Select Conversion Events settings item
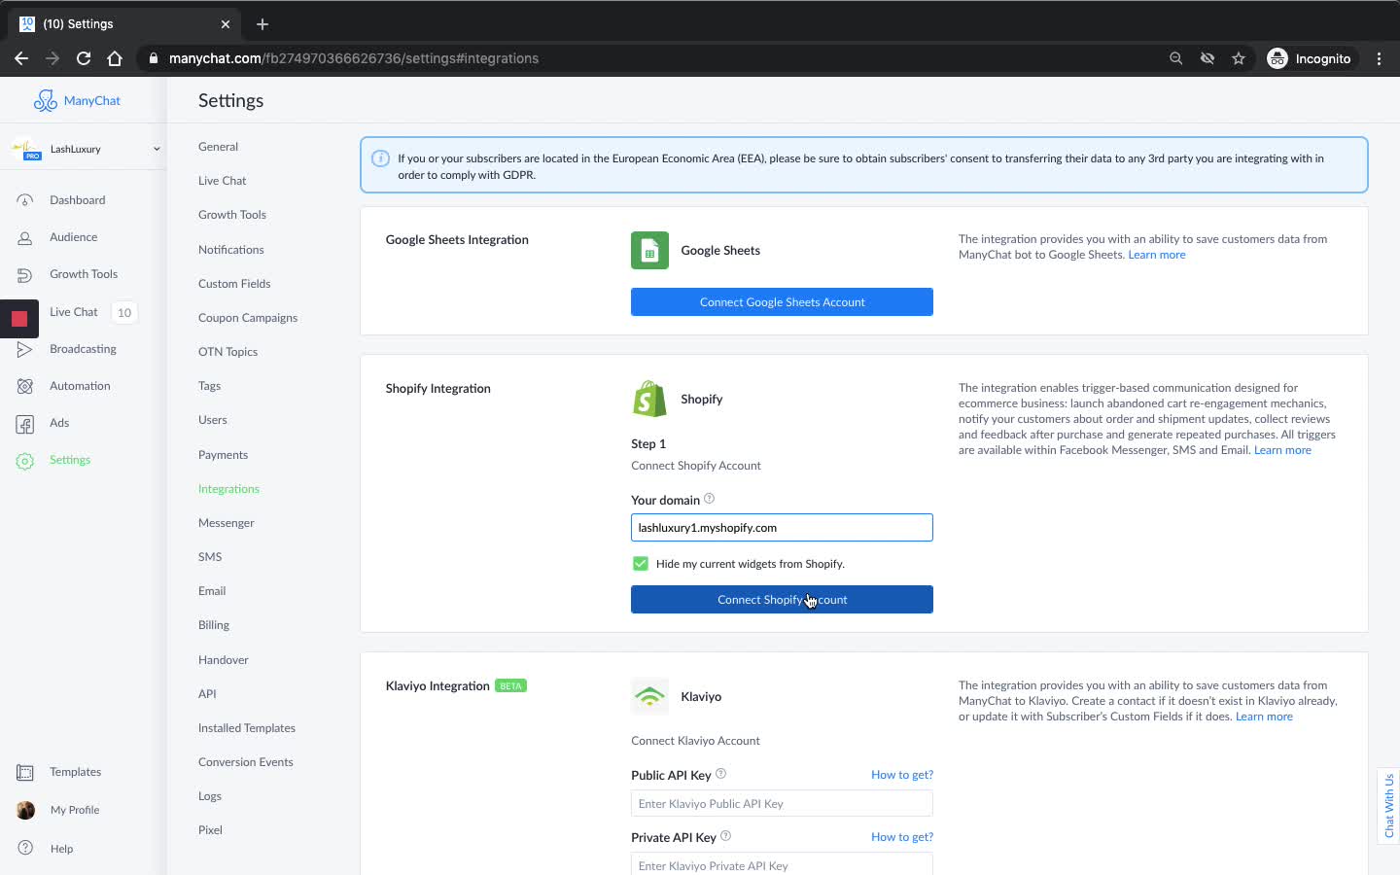Screen dimensions: 1400x875 (x=245, y=762)
